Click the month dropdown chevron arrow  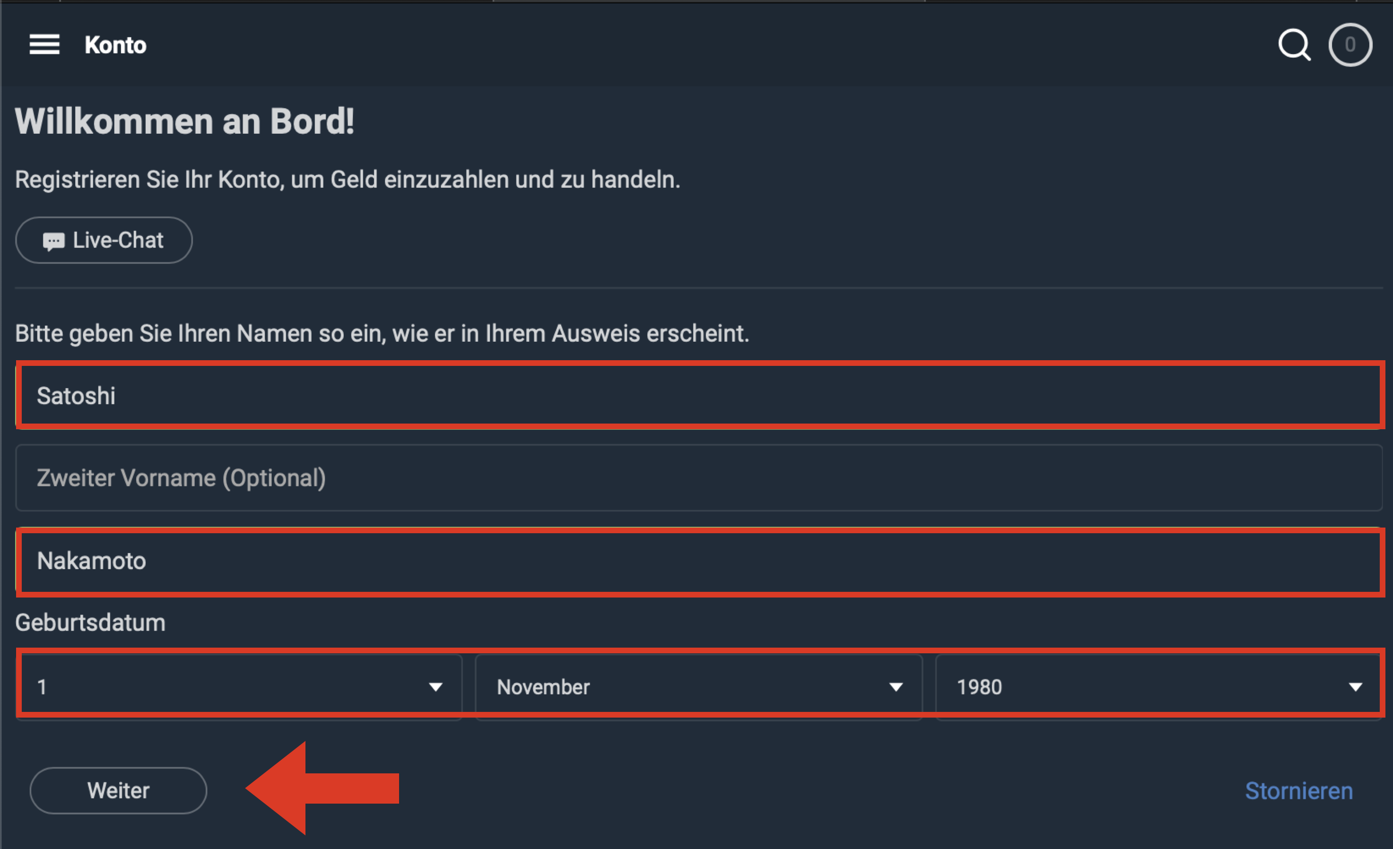pos(896,687)
